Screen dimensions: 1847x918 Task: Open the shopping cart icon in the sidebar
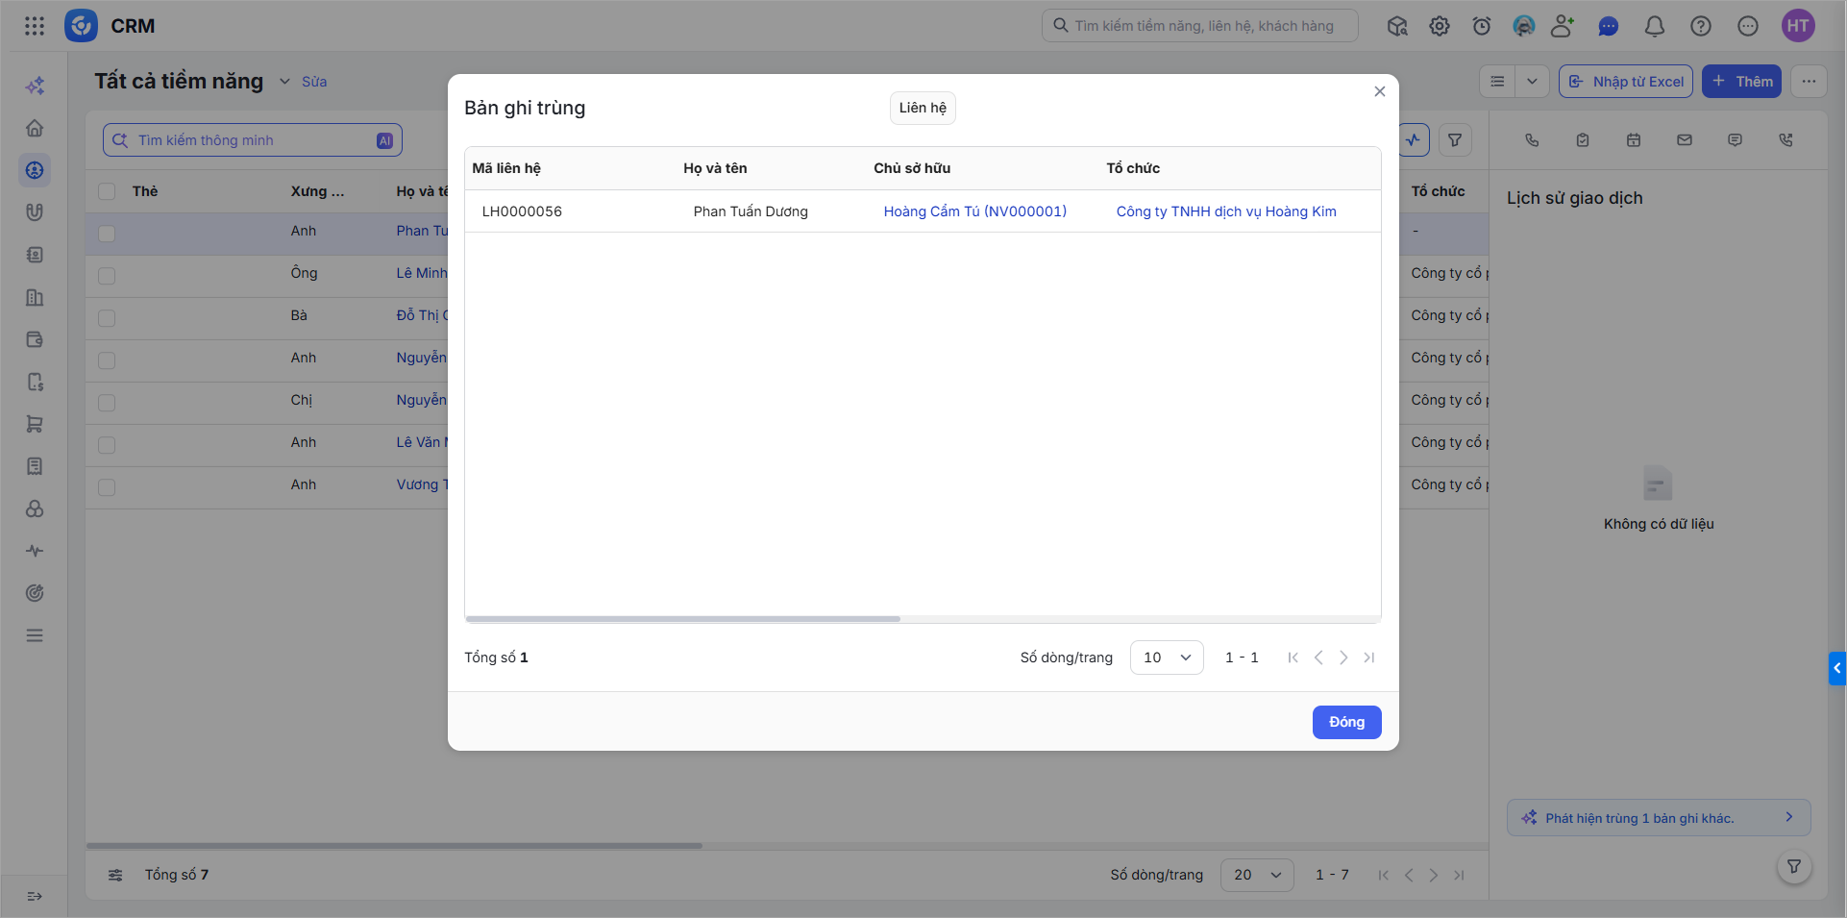35,424
